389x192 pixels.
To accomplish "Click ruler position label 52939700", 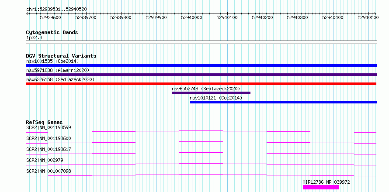I will [86, 17].
